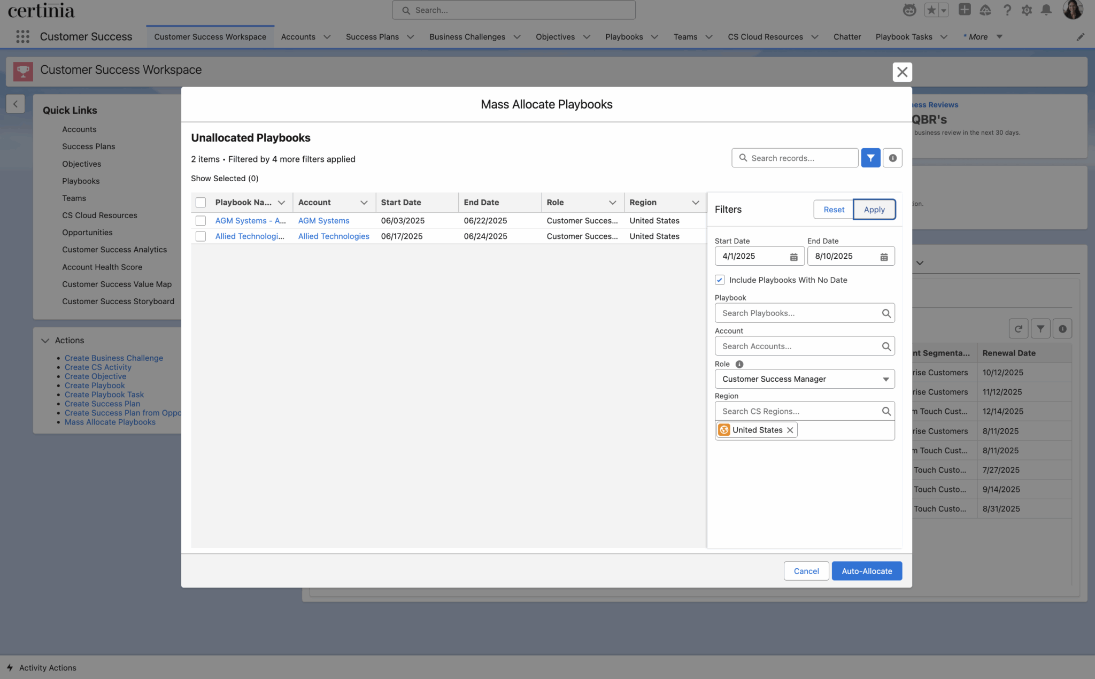Viewport: 1095px width, 679px height.
Task: Click the info icon next to Role filter
Action: [739, 364]
